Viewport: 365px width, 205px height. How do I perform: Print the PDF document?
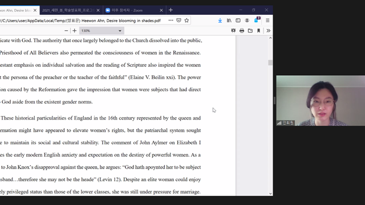(x=242, y=31)
